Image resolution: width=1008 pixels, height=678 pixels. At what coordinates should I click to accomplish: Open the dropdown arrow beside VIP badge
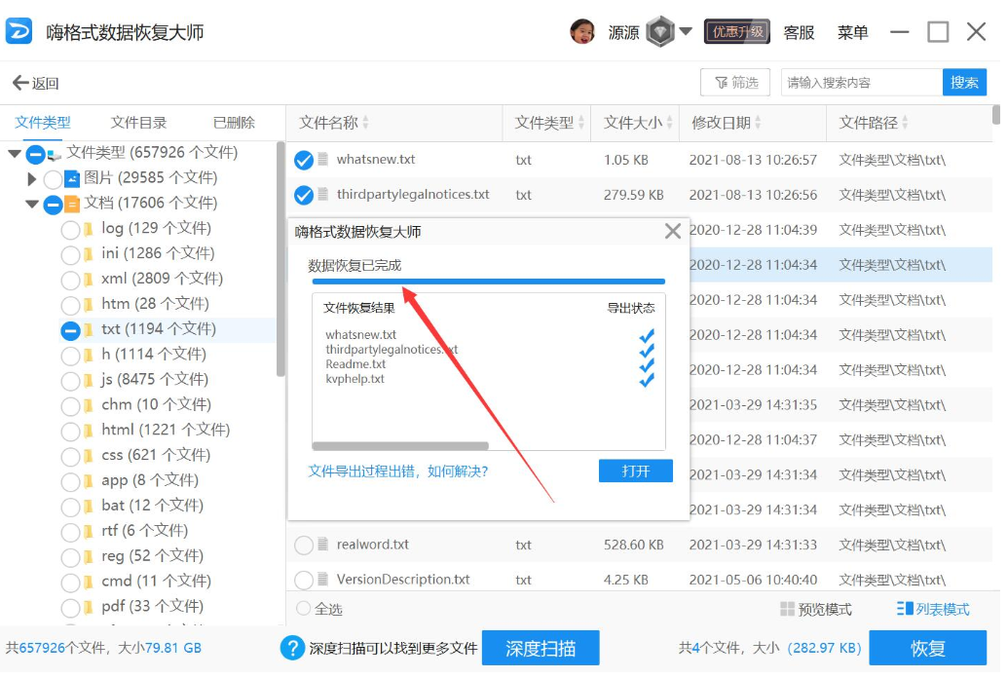(686, 31)
